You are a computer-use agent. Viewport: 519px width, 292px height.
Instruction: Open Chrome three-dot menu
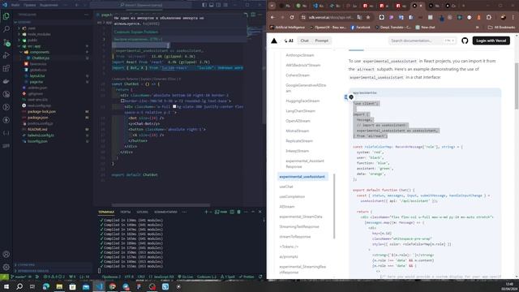point(513,17)
